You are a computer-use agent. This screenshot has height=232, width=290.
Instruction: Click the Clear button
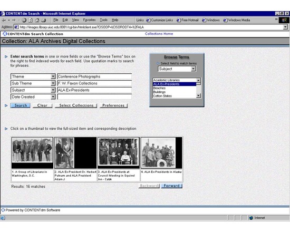(x=42, y=105)
